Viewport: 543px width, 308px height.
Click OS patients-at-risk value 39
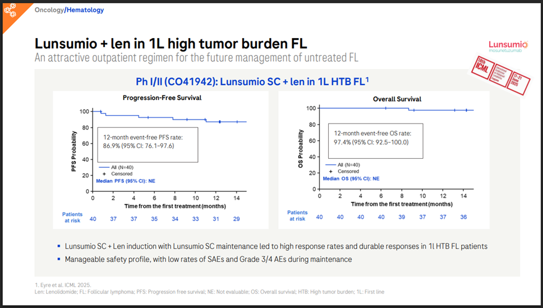(402, 217)
